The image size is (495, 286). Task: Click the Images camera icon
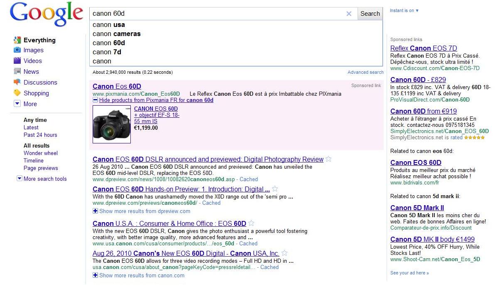[x=17, y=50]
